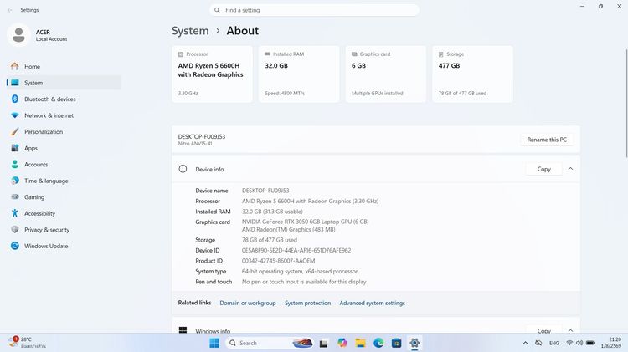Click the Device info circle icon

tap(183, 169)
